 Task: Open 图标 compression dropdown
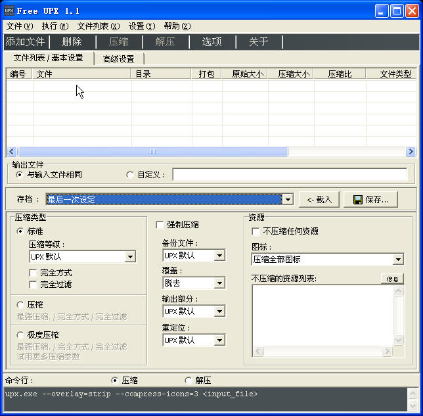point(398,260)
